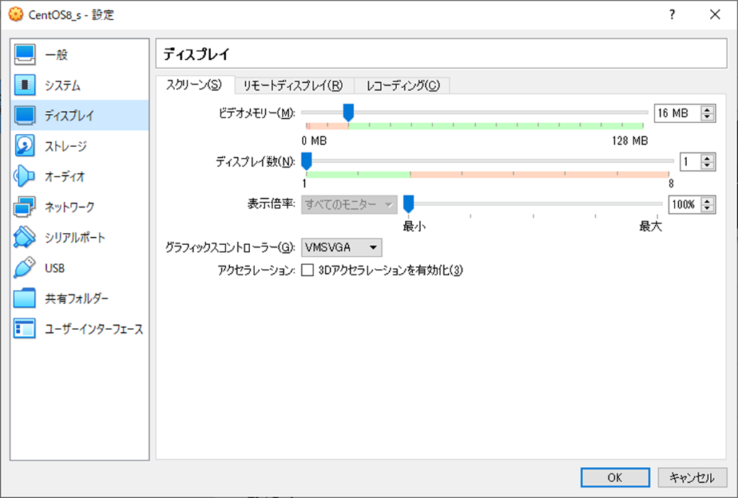Open the ストレージ disk icon

point(25,146)
